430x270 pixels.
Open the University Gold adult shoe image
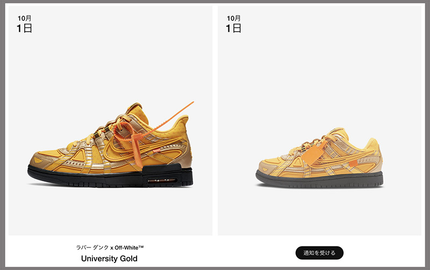point(110,145)
